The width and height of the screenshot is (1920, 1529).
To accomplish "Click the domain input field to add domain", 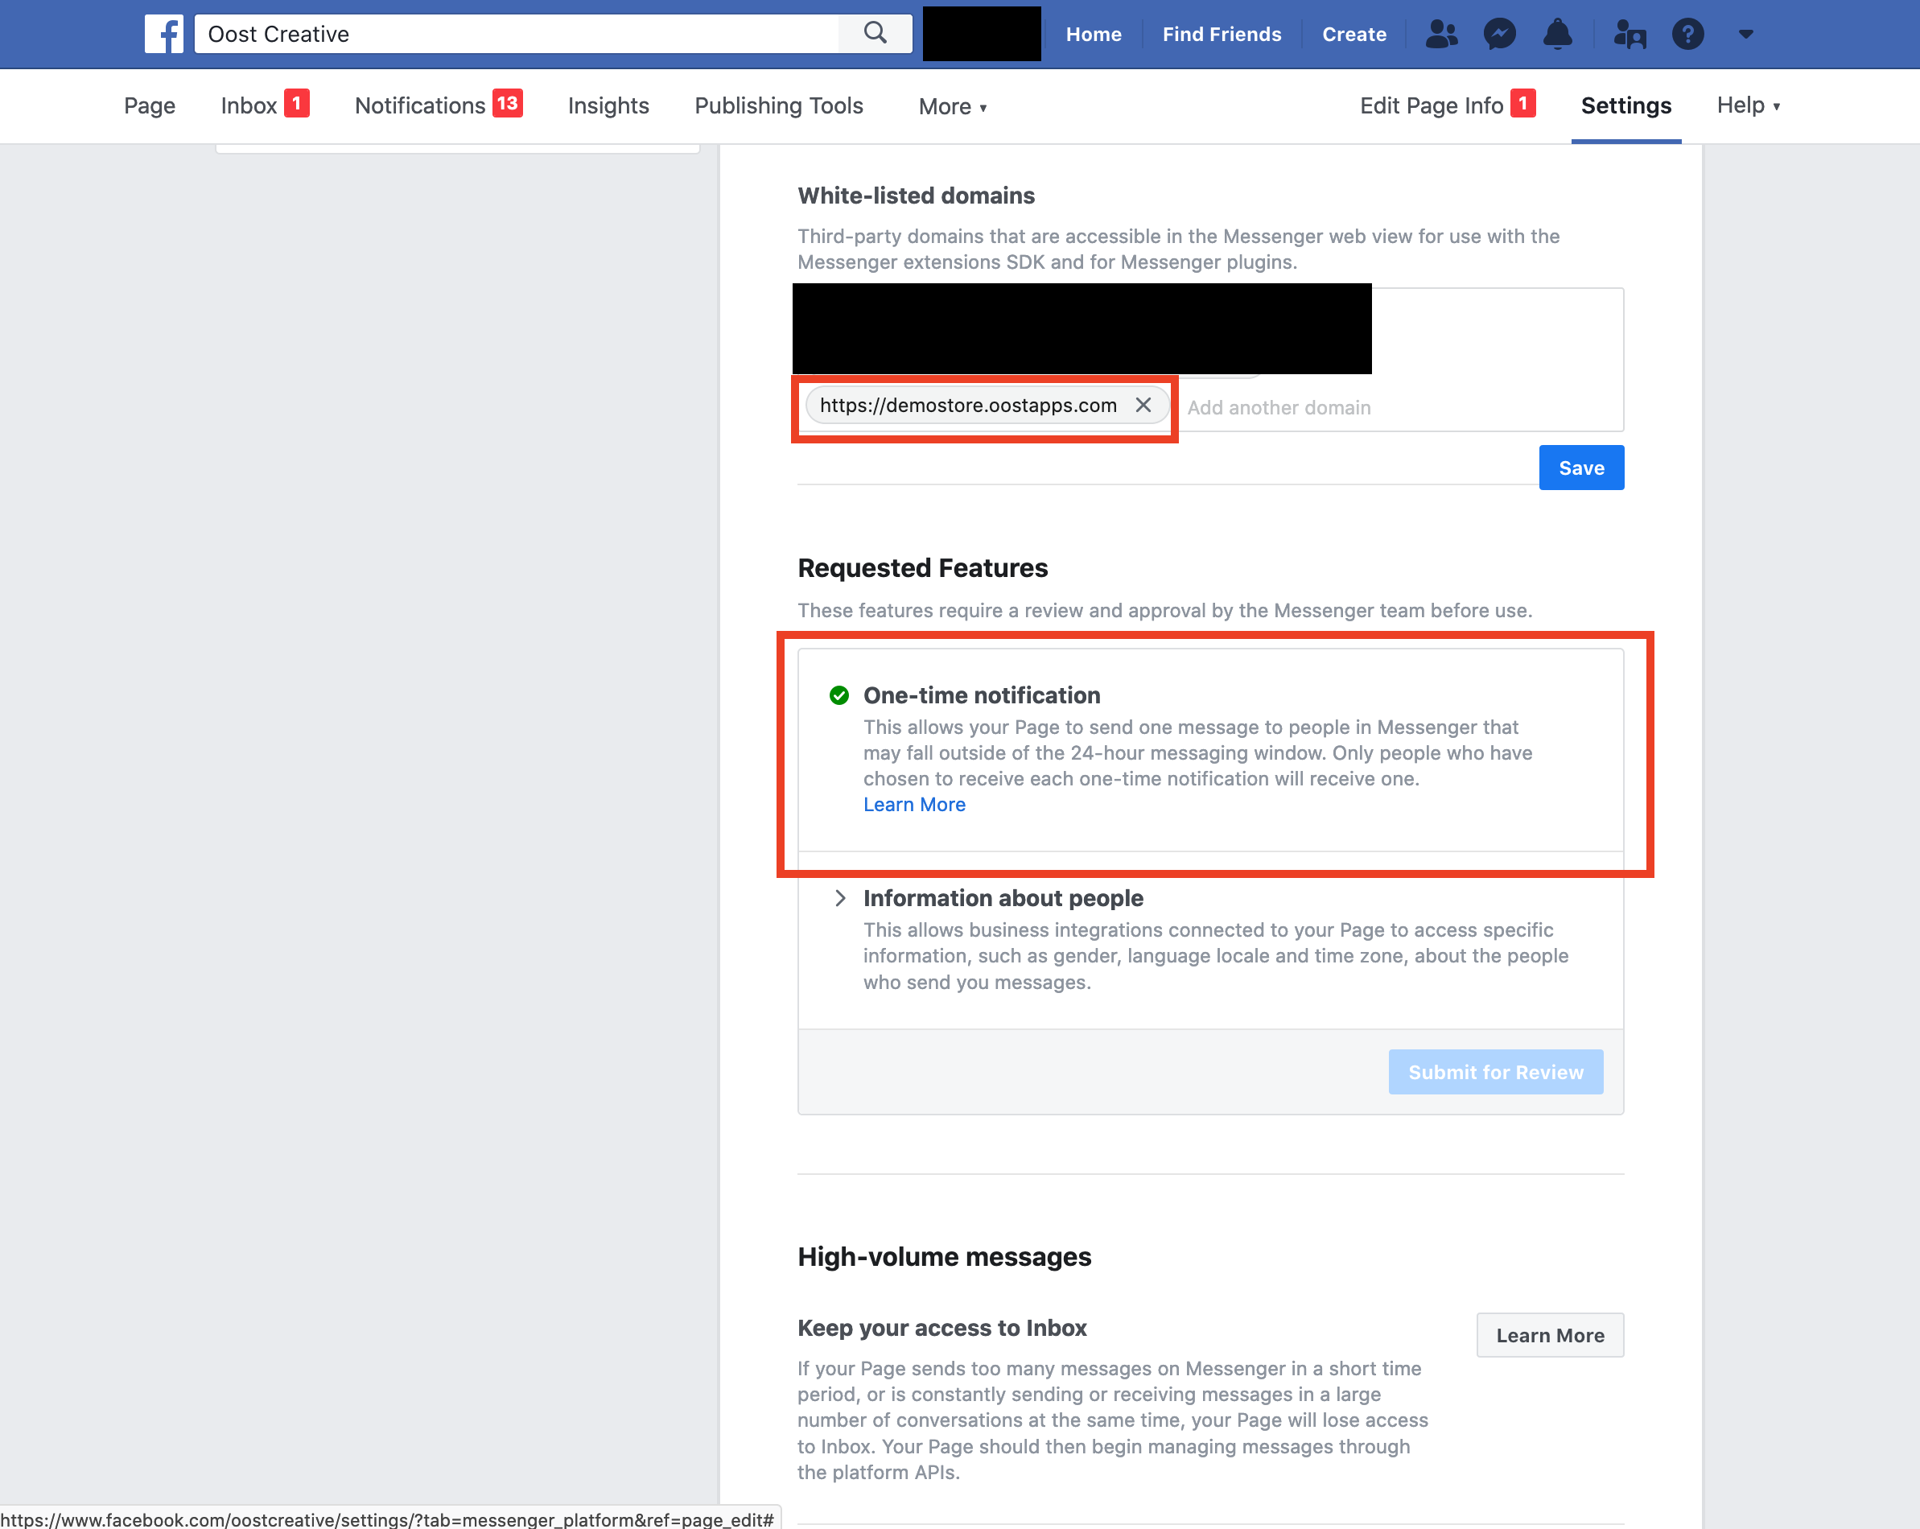I will (x=1393, y=407).
